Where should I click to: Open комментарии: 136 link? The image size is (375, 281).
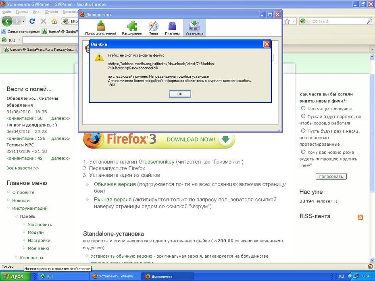[x=26, y=138]
